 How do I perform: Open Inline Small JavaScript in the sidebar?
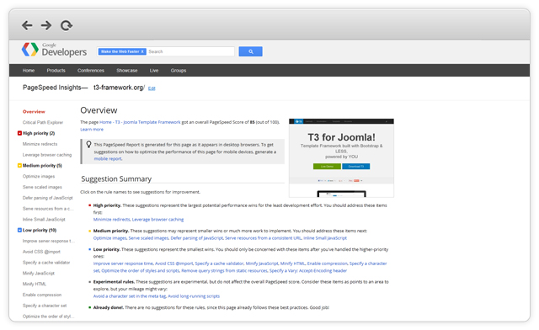point(44,220)
